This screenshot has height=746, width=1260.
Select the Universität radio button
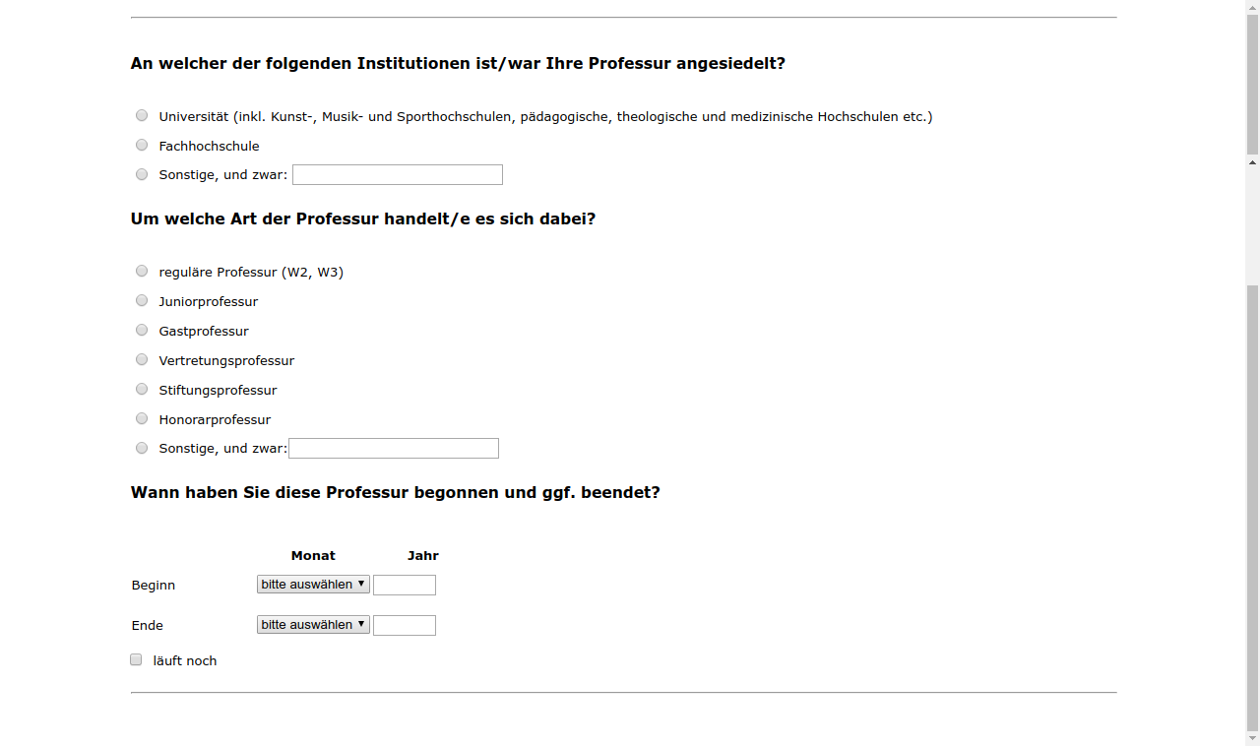coord(142,116)
